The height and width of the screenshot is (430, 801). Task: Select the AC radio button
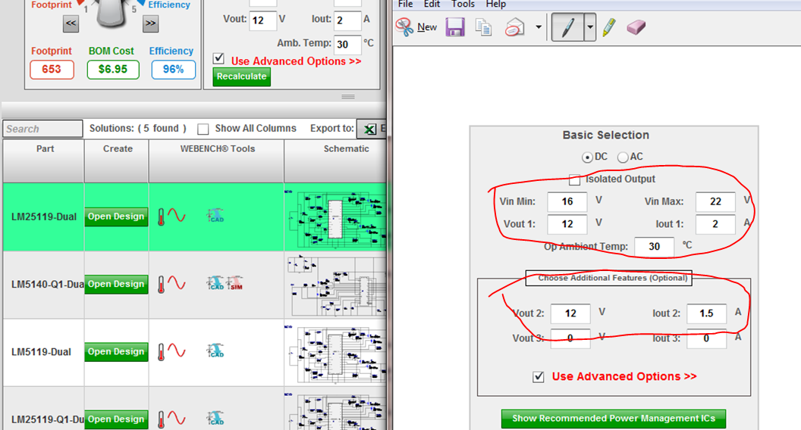click(623, 157)
